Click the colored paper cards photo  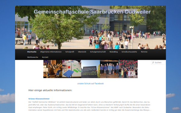click(x=71, y=69)
